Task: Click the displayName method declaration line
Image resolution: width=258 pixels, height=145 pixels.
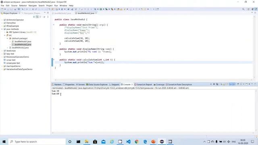Action: click(x=87, y=49)
